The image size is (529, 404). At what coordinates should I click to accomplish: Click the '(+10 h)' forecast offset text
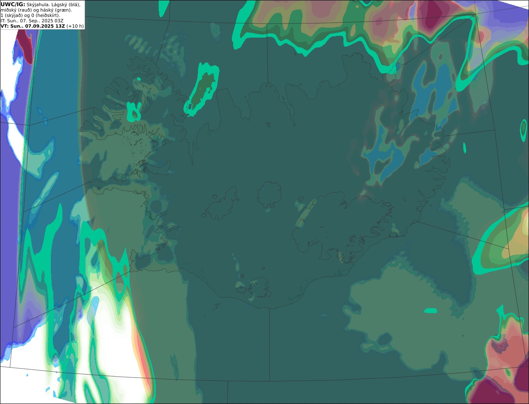coord(75,26)
